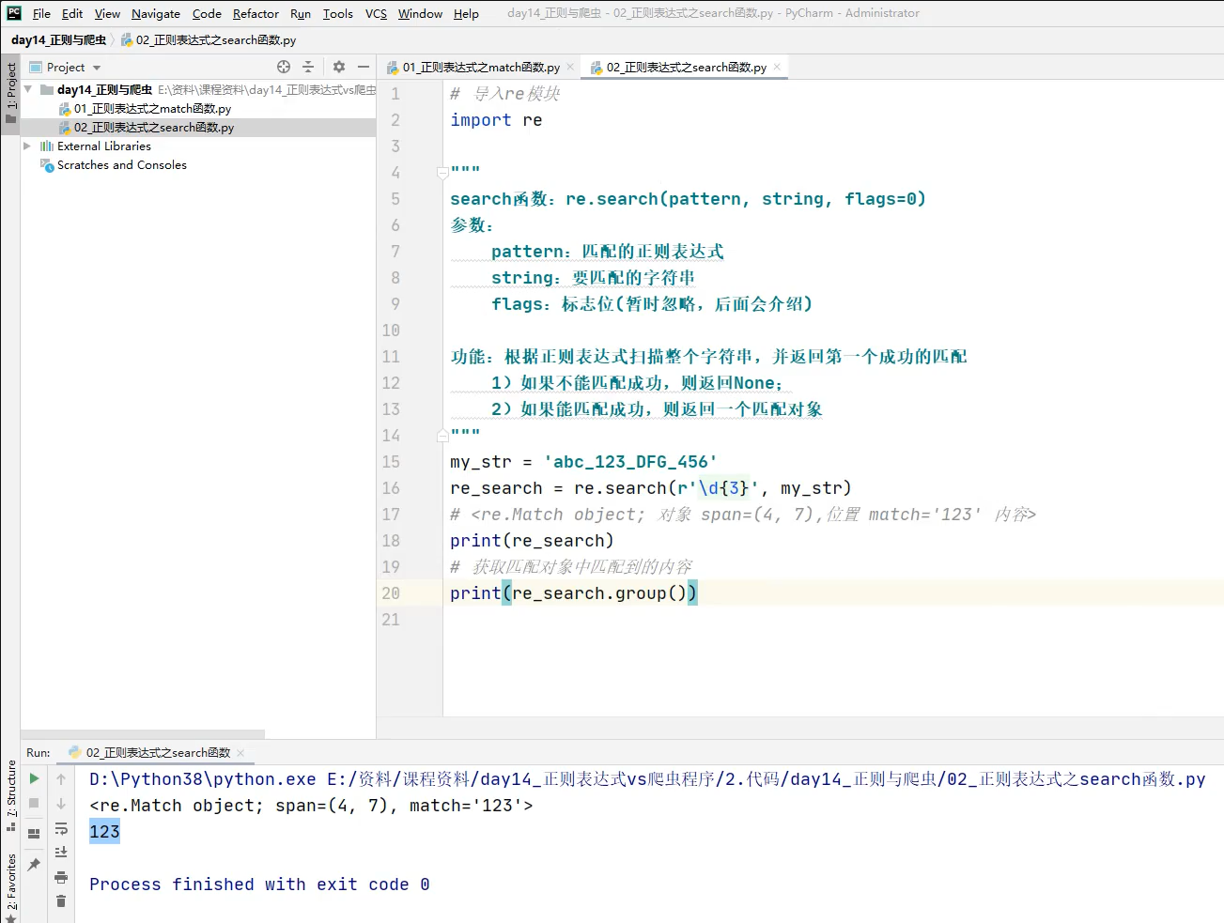Click on re.search call at line 16
This screenshot has height=923, width=1224.
point(650,487)
